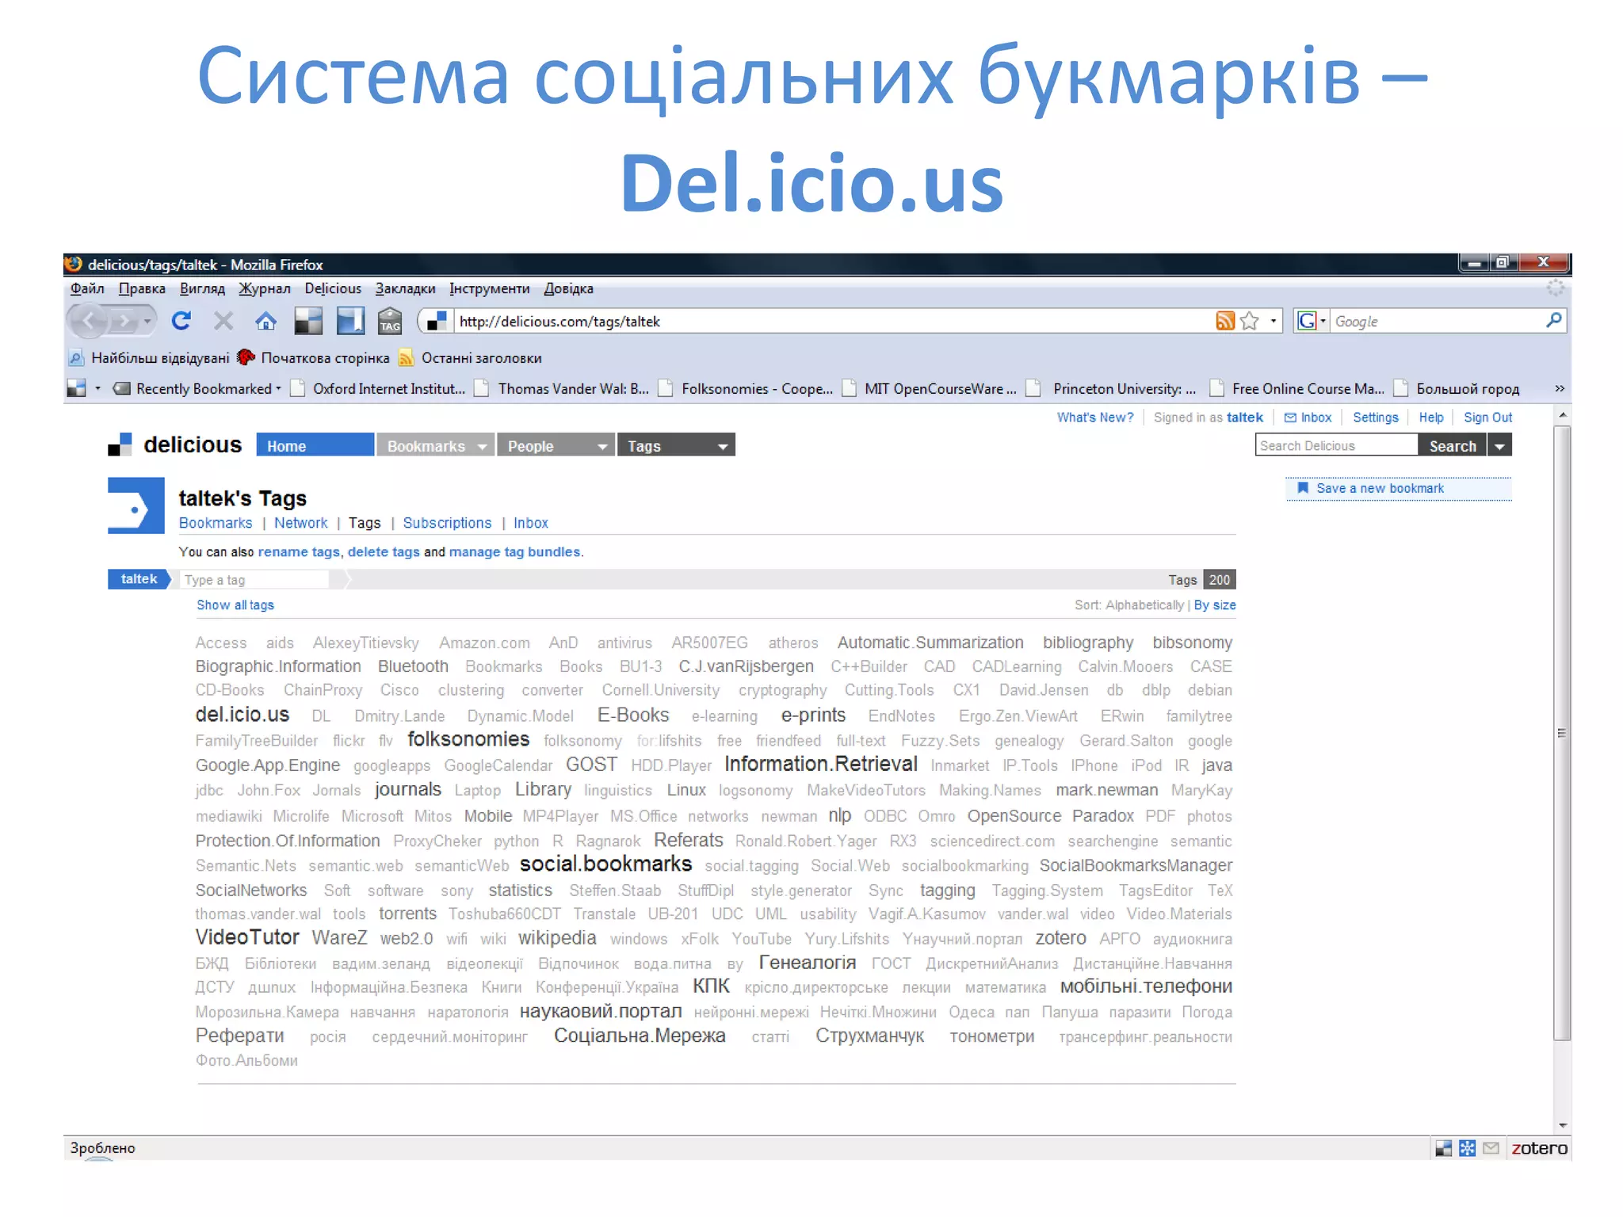Open zotero from status bar
This screenshot has width=1623, height=1217.
[x=1539, y=1148]
